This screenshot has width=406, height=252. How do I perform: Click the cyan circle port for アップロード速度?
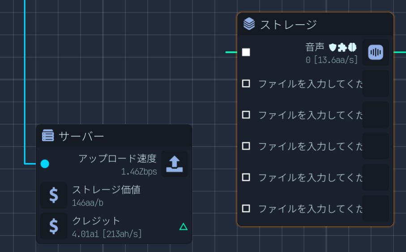coord(45,164)
